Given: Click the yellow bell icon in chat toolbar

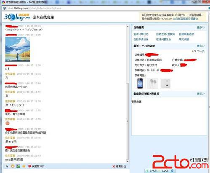Looking at the screenshot, I should [x=24, y=166].
